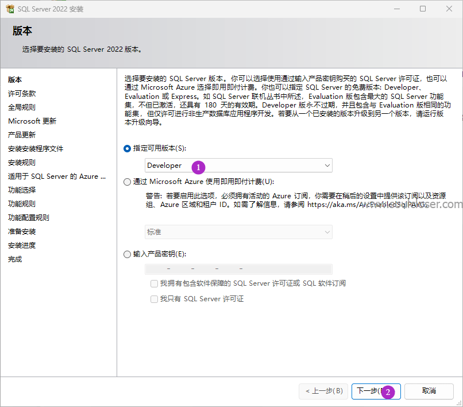Select 安装安装程序文件 step in the sidebar
The height and width of the screenshot is (407, 463).
point(36,149)
